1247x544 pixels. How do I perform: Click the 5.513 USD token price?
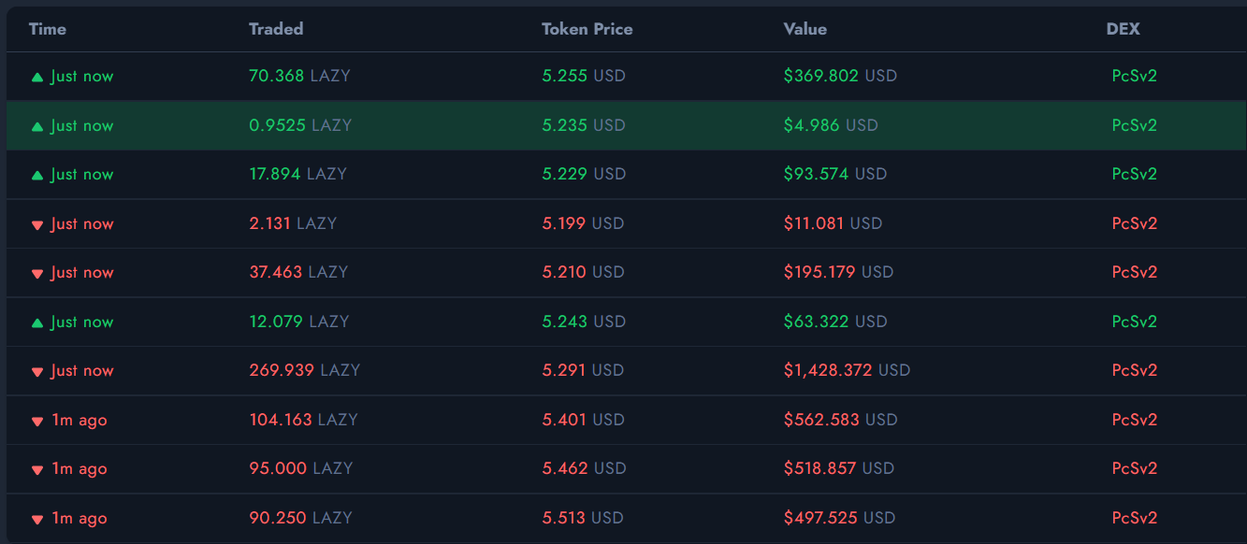pyautogui.click(x=583, y=518)
